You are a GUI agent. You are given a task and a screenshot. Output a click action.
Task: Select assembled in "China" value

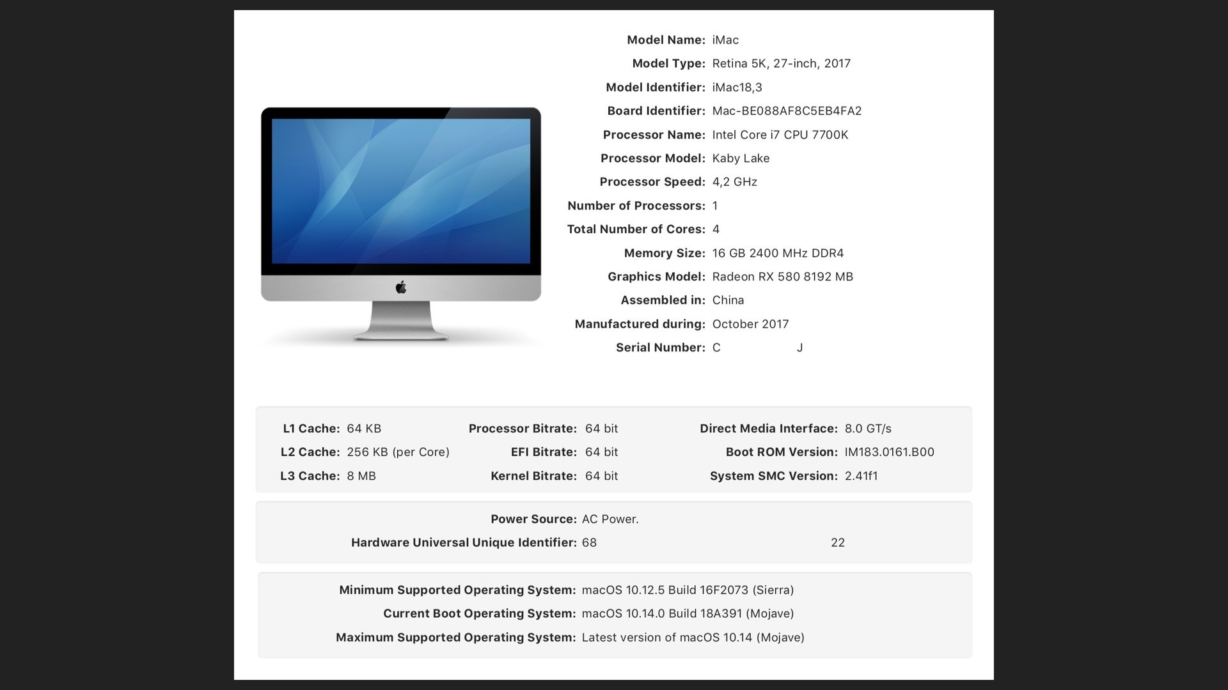pyautogui.click(x=728, y=300)
